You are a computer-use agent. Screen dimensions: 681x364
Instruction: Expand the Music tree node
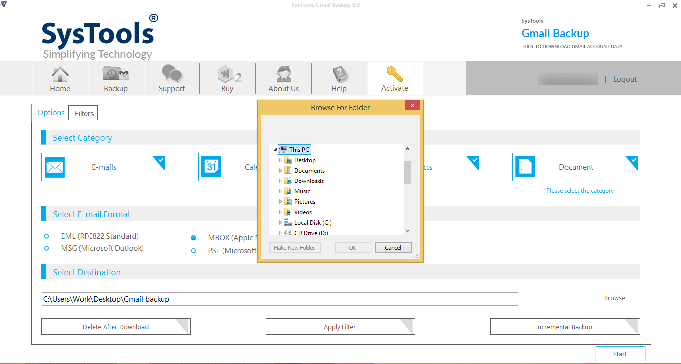(x=280, y=191)
